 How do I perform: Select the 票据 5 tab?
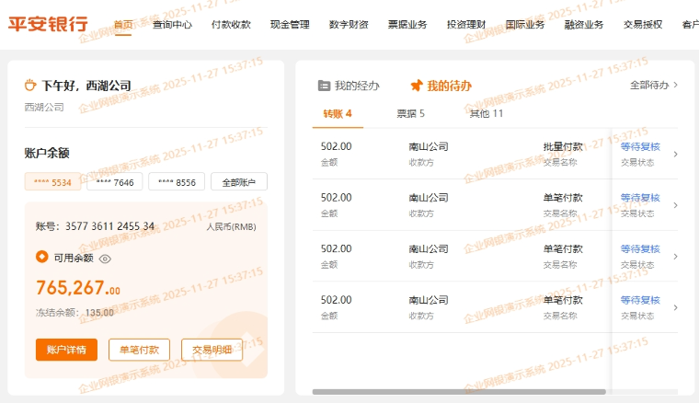tap(410, 114)
